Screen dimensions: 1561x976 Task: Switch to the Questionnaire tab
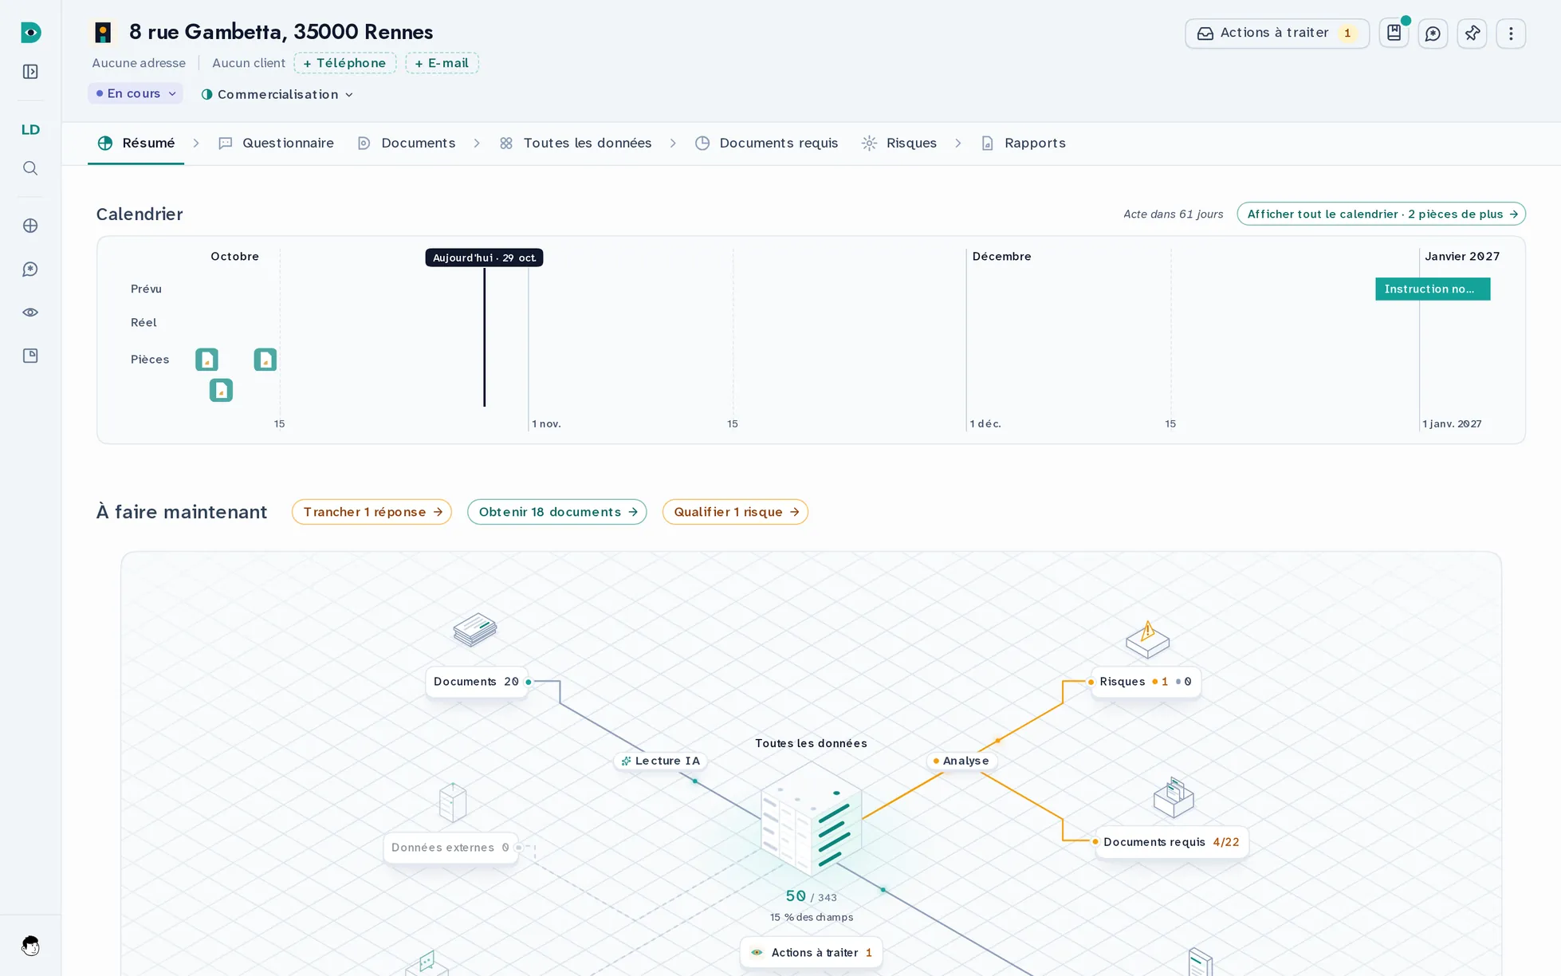[276, 143]
